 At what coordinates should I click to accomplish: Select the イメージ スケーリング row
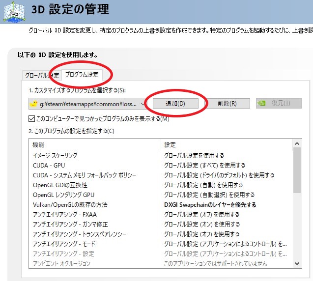click(x=161, y=155)
